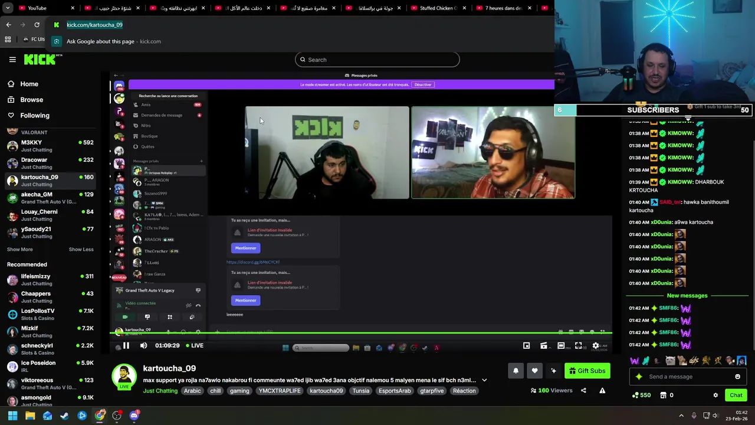Select the YMCXTRAPLIFE tag
Viewport: 755px width, 425px height.
coord(280,391)
